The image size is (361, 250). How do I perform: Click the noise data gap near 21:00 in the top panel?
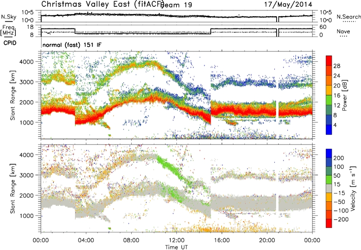point(278,19)
